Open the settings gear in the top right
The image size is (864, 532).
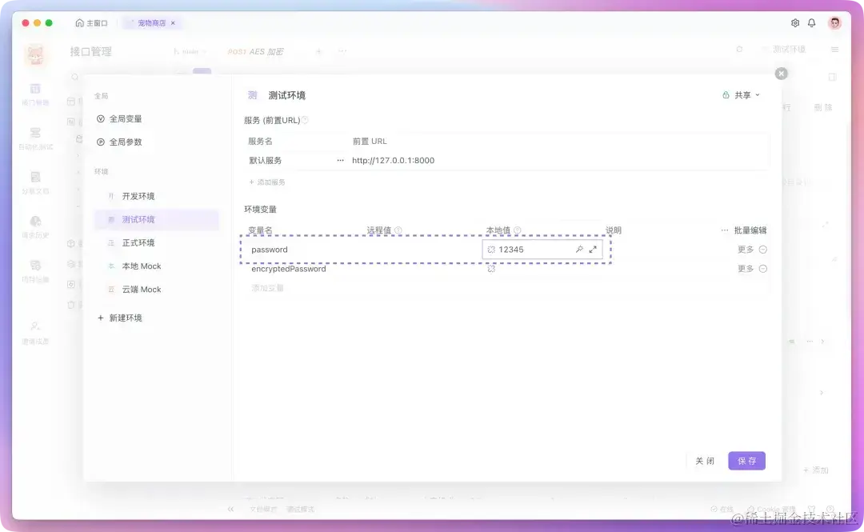[795, 22]
